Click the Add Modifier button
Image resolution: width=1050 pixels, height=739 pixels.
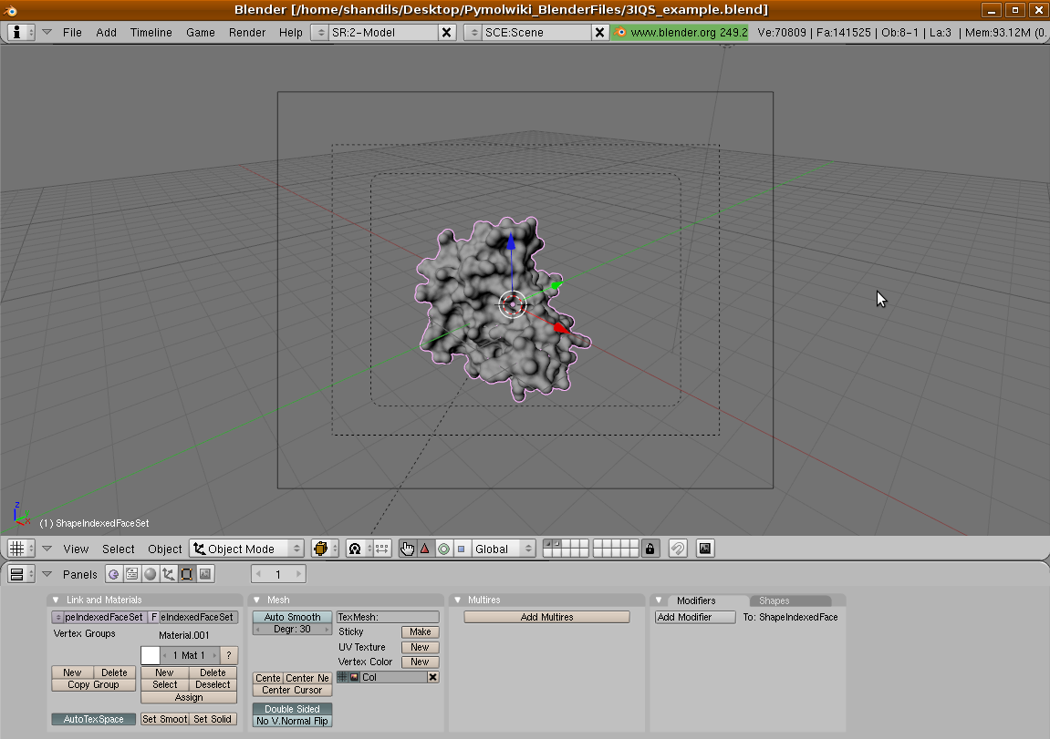click(x=695, y=617)
